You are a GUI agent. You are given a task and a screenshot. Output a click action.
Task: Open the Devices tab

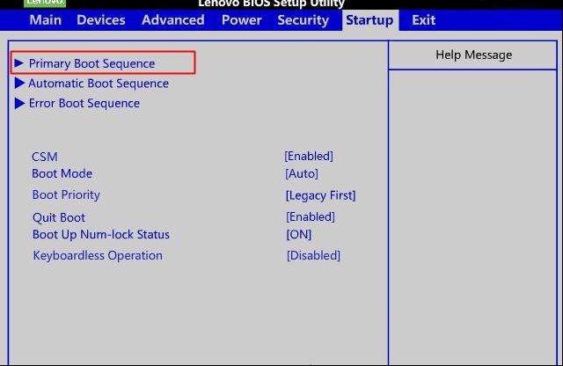point(101,19)
